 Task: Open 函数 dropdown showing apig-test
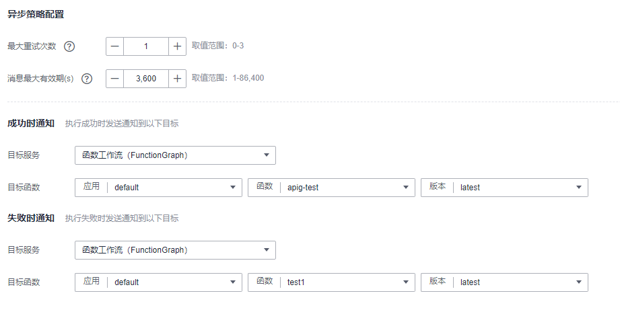pyautogui.click(x=331, y=188)
